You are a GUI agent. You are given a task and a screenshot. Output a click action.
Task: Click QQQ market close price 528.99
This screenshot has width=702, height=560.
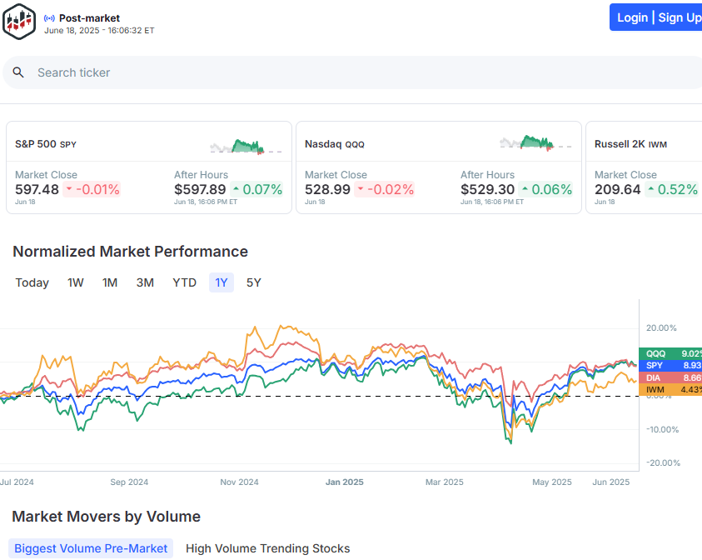327,189
